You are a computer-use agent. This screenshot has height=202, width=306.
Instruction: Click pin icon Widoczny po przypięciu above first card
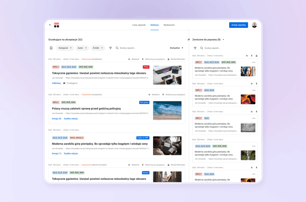143,59
